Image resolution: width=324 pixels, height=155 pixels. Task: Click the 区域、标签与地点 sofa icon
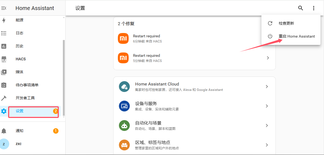[x=124, y=145]
